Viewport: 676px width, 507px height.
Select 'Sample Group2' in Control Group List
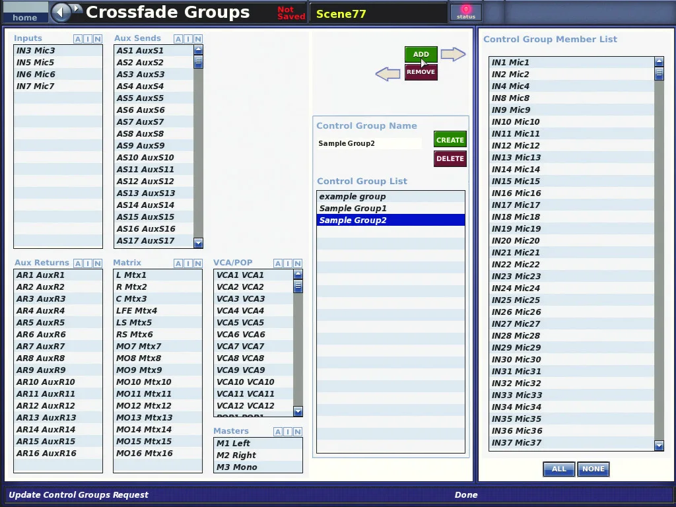coord(391,220)
